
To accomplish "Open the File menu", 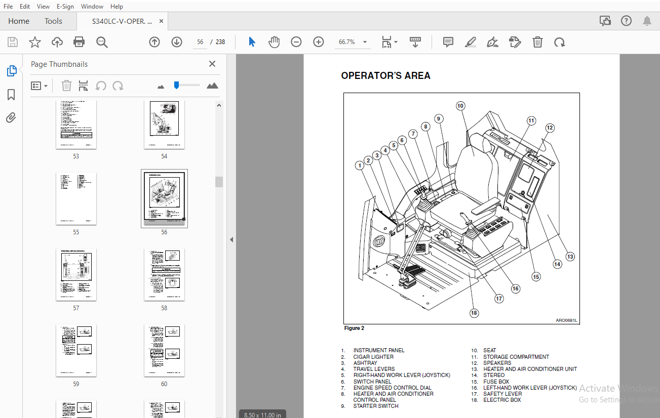I will [x=8, y=7].
